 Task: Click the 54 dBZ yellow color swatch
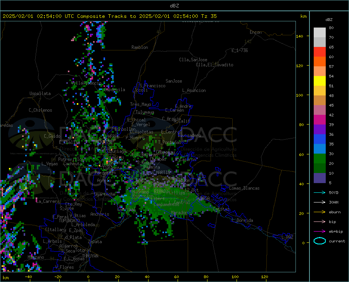pos(320,81)
